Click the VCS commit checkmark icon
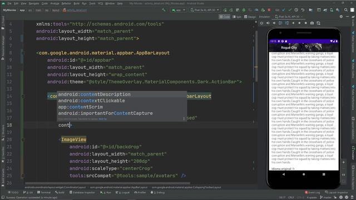 coord(290,10)
